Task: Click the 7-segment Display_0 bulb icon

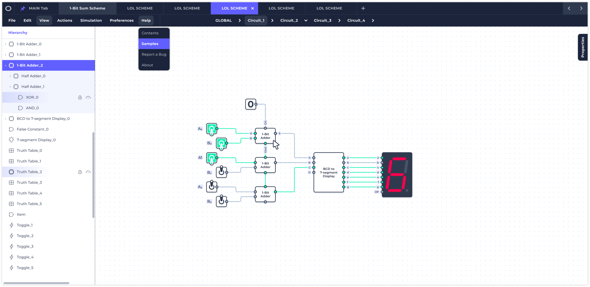Action: [11, 140]
